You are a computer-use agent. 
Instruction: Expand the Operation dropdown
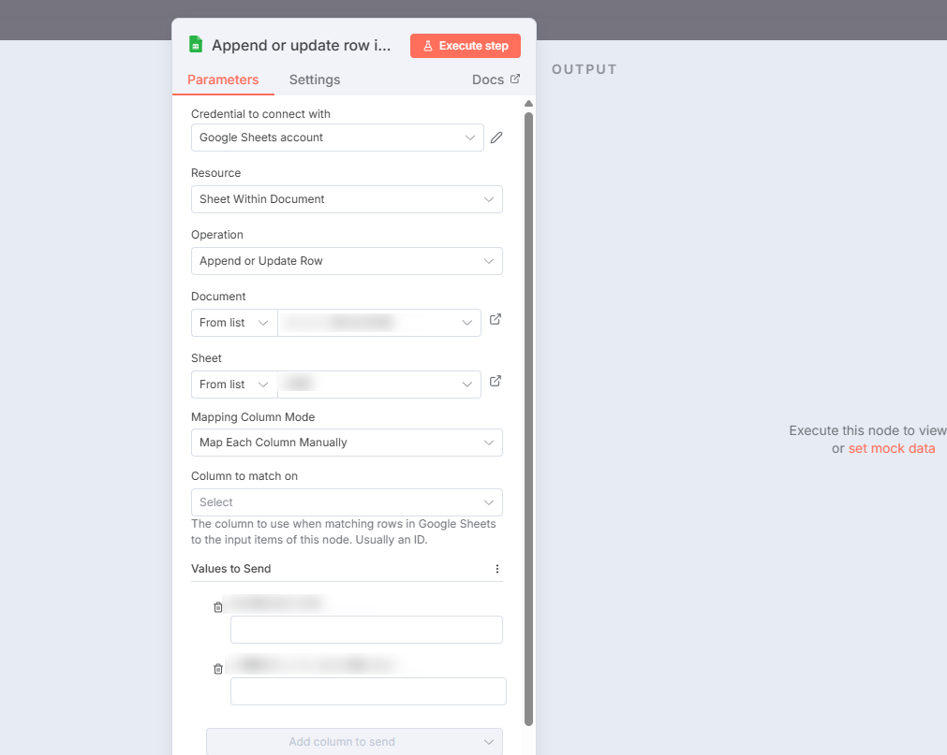[x=347, y=261]
